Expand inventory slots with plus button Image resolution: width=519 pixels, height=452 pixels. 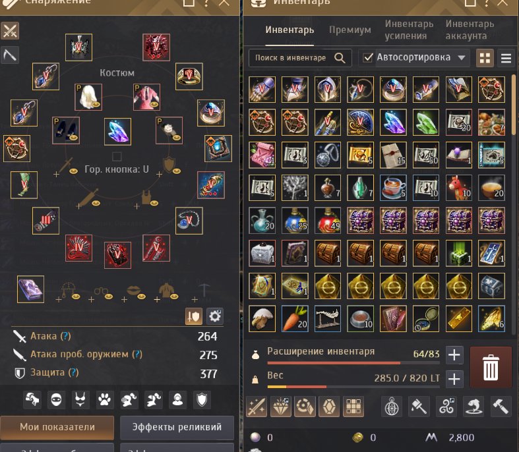pyautogui.click(x=454, y=354)
